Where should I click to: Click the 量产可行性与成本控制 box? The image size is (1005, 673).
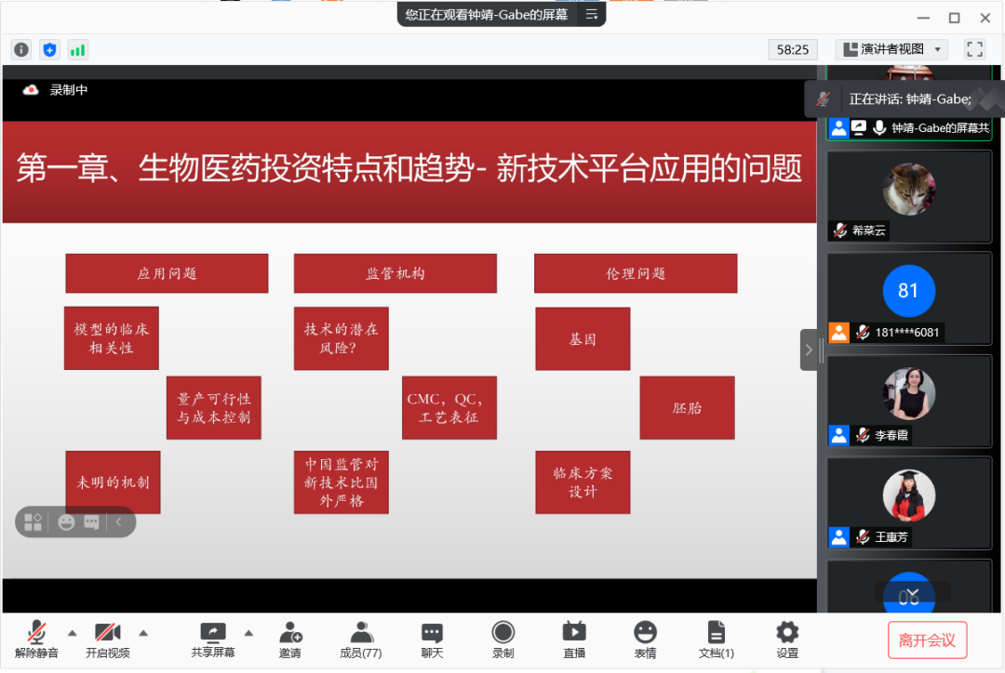tap(213, 408)
